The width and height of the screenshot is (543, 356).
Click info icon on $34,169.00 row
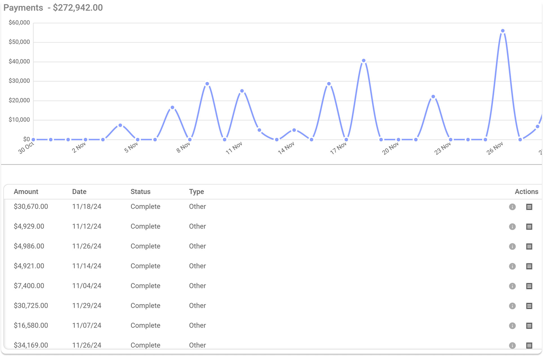pos(512,346)
